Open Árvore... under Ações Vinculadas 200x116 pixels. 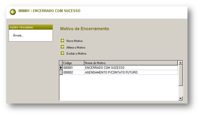(x=18, y=35)
